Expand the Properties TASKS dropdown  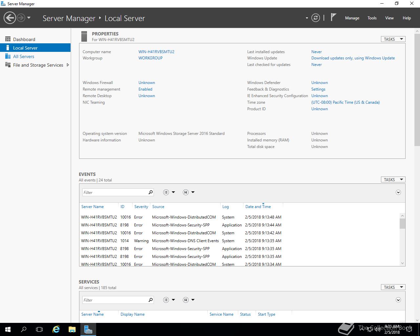pyautogui.click(x=393, y=39)
